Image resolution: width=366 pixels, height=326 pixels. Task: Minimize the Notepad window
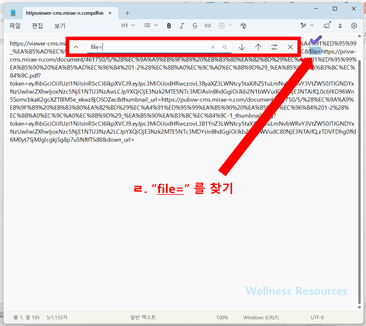pos(316,9)
